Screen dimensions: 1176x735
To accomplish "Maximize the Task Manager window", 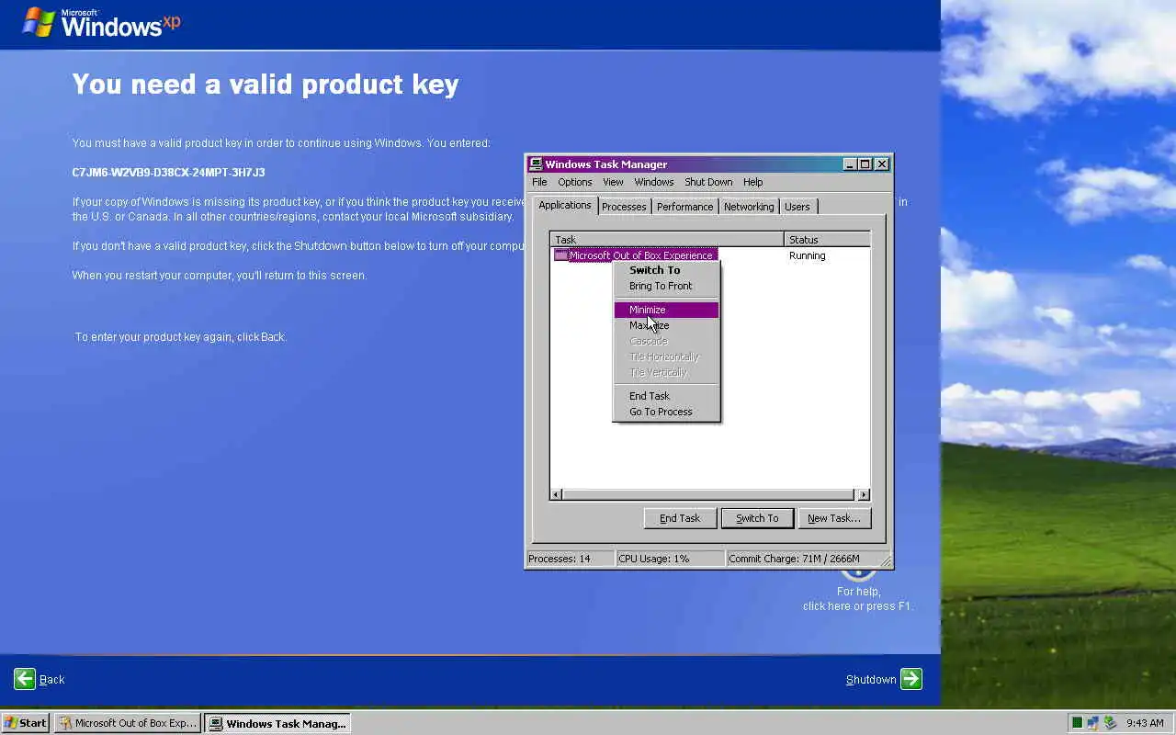I will (x=865, y=164).
